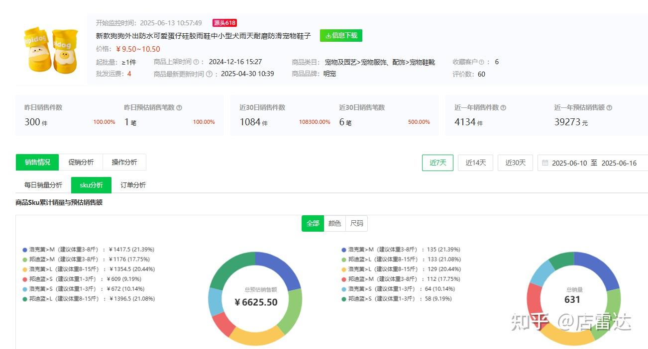Viewport: 648px width, 349px height.
Task: Click the download icon on 信息下载 button
Action: pyautogui.click(x=328, y=35)
